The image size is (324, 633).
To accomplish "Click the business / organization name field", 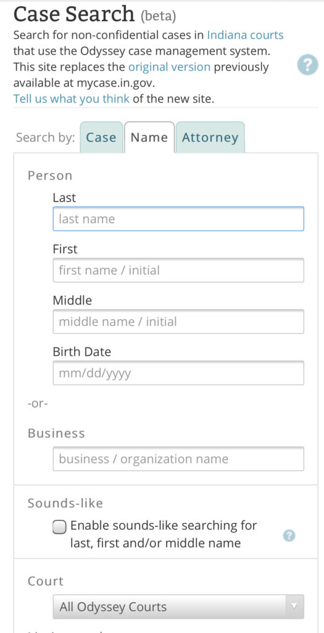I will tap(178, 459).
